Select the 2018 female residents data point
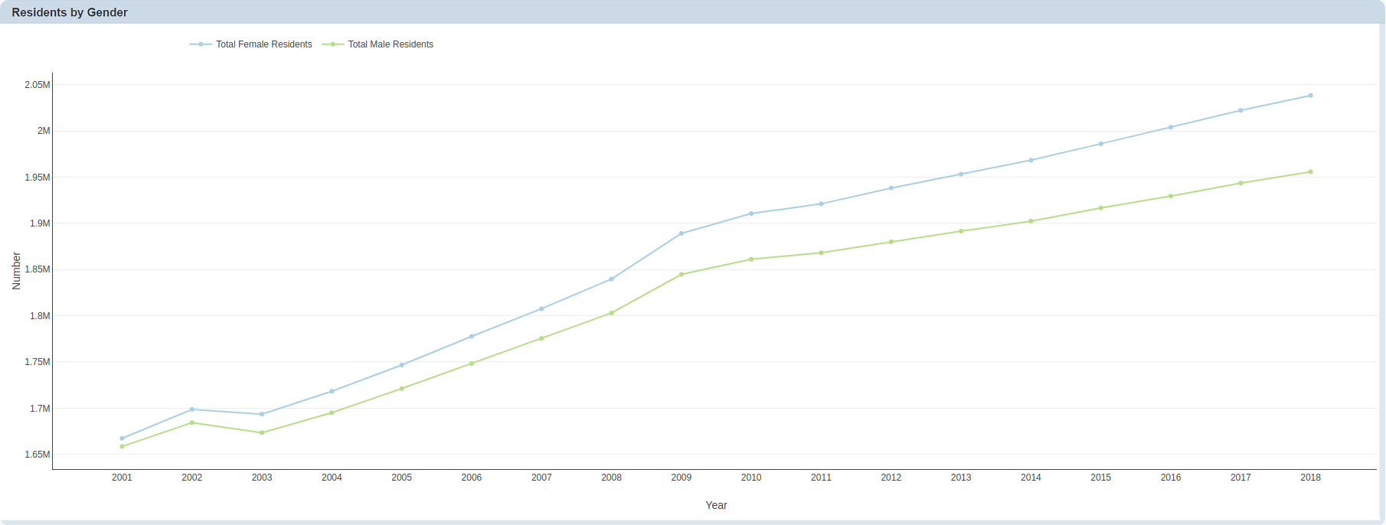Image resolution: width=1386 pixels, height=525 pixels. pos(1310,96)
